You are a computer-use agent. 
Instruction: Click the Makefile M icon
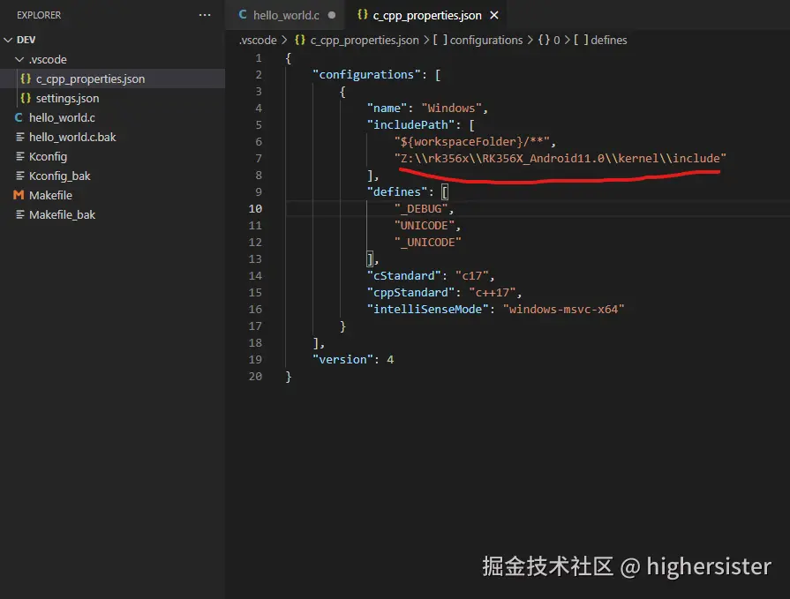19,195
